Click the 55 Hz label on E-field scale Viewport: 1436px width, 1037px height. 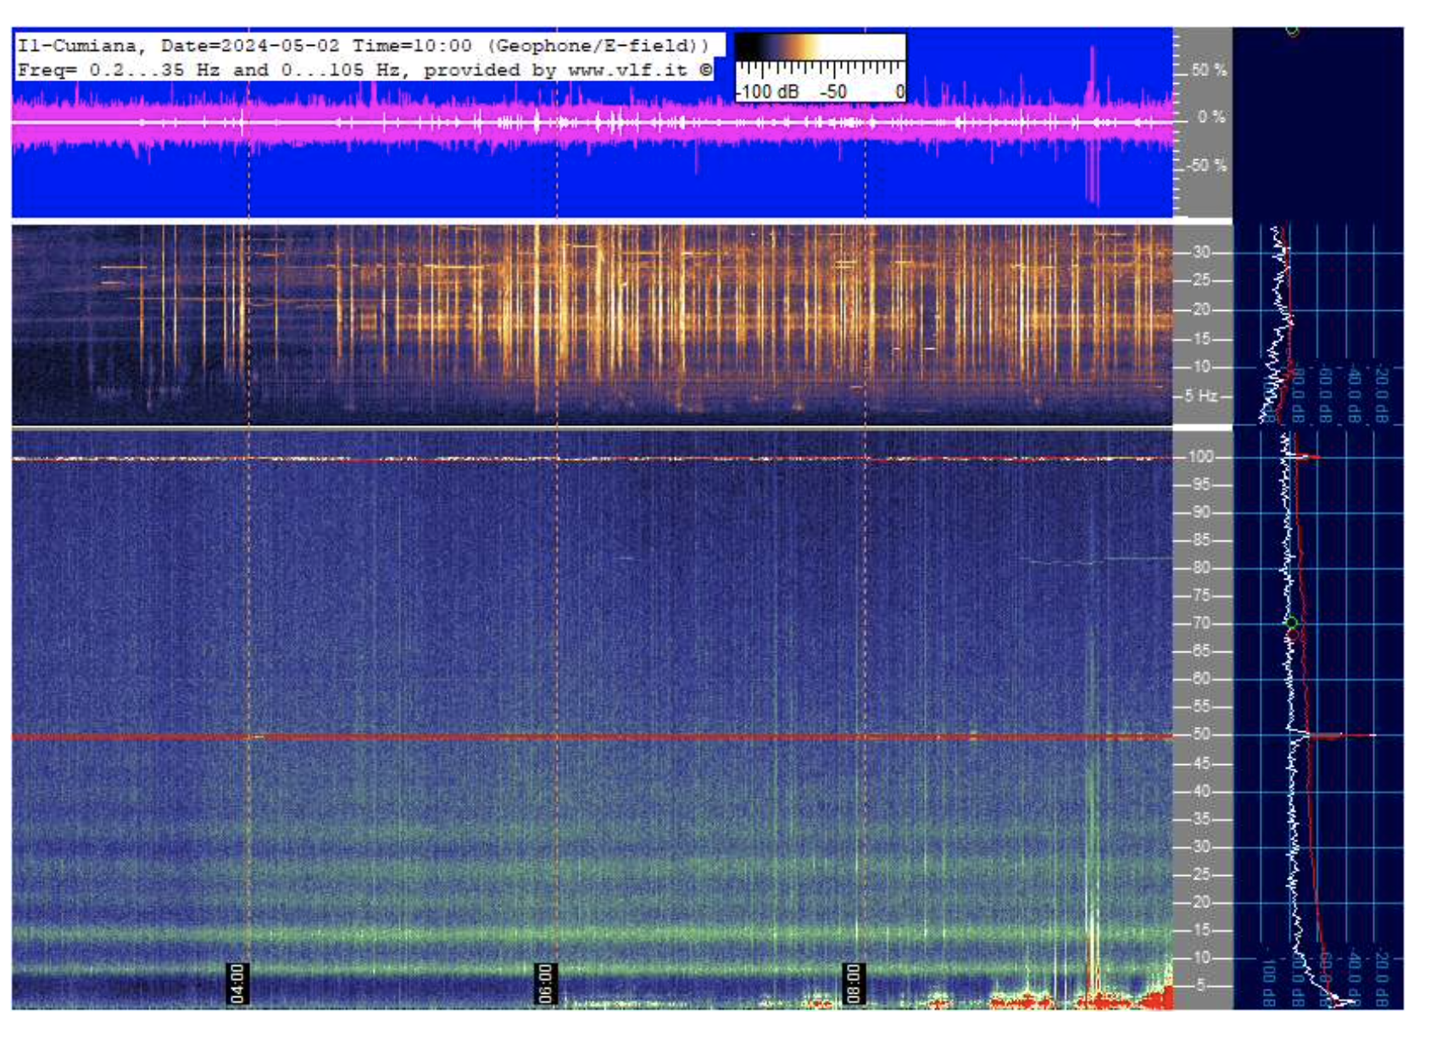click(x=1201, y=707)
